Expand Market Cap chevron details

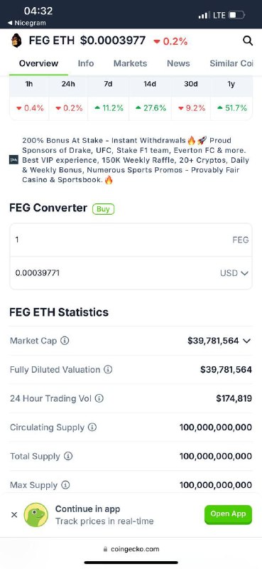[247, 341]
